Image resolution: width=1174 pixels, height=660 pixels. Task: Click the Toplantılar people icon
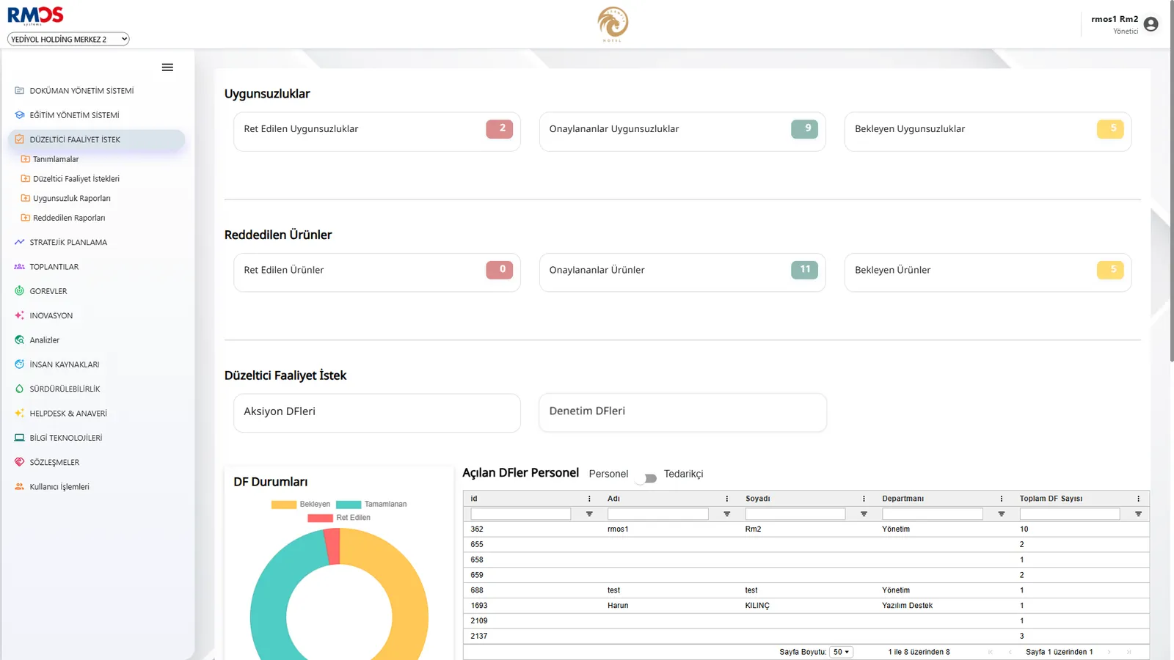coord(20,267)
